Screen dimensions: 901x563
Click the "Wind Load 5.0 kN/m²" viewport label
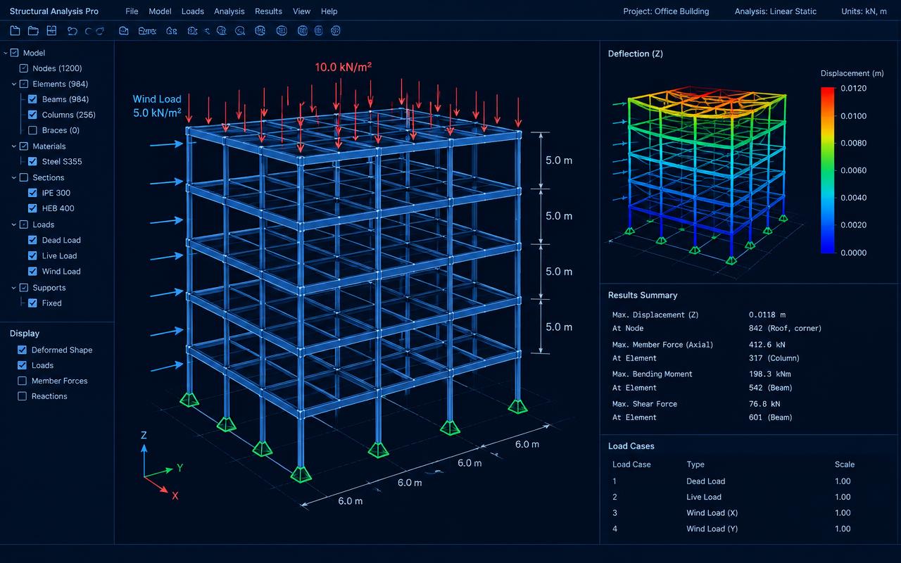tap(157, 106)
